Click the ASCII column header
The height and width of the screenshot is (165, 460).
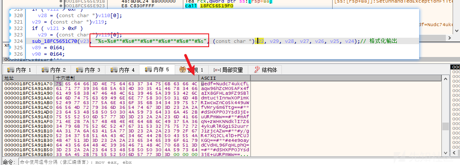[x=225, y=78]
